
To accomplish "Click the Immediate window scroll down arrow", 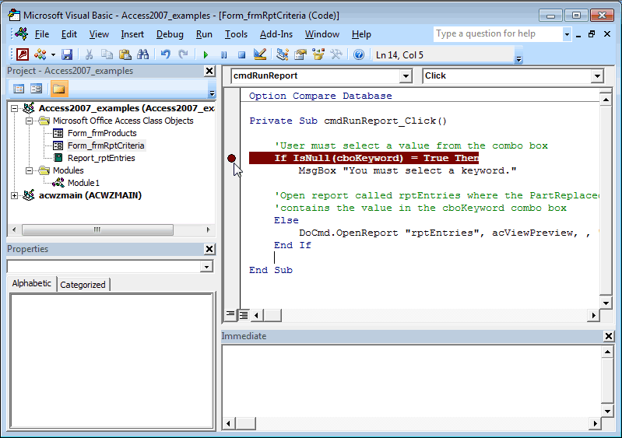I will (x=607, y=411).
